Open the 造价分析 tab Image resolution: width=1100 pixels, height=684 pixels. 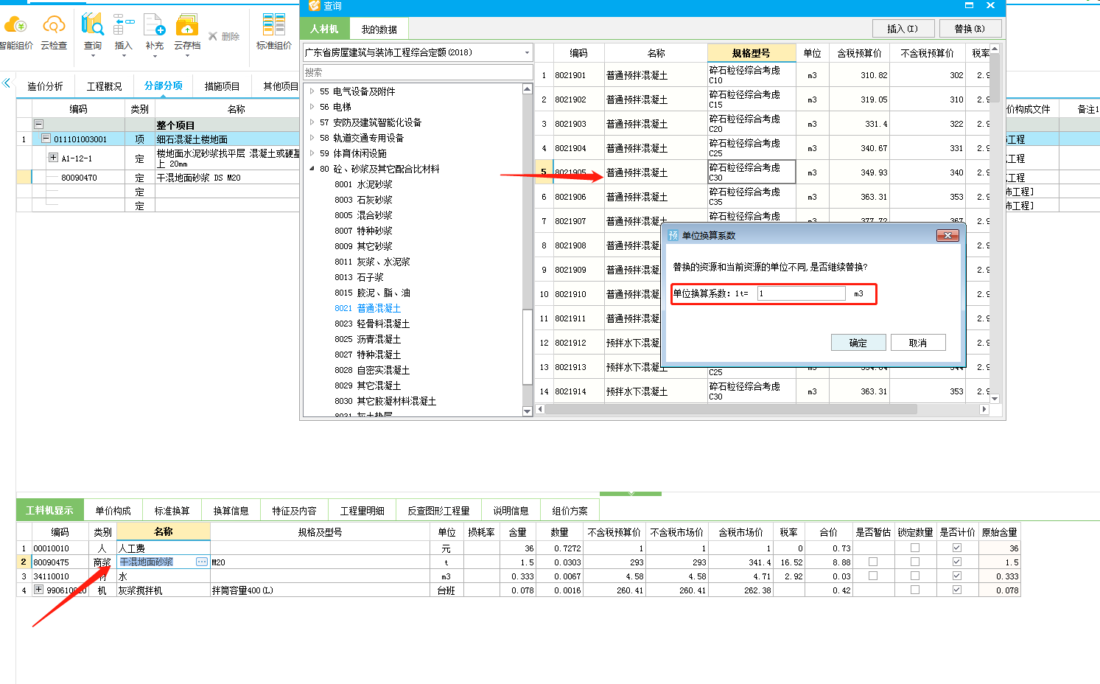[45, 86]
